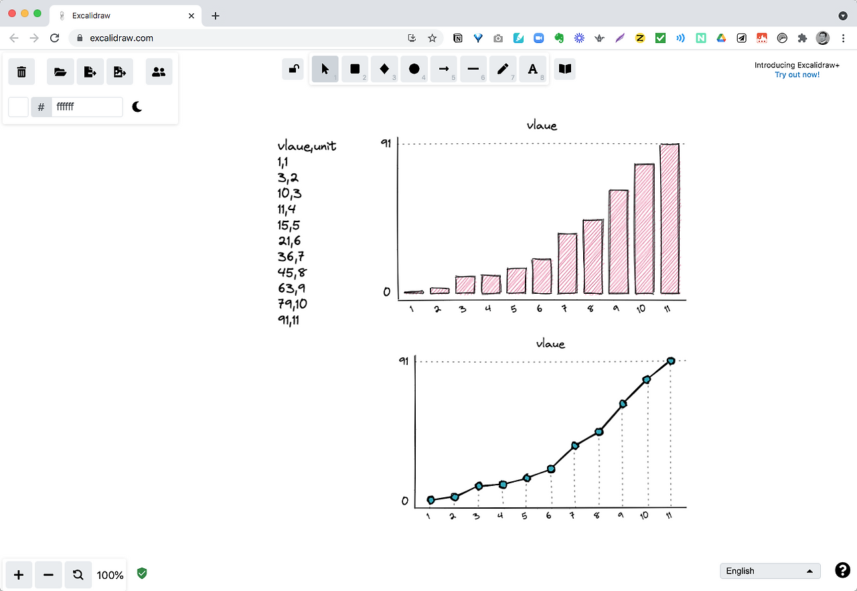Switch to the Excalidraw browser tab

[125, 15]
